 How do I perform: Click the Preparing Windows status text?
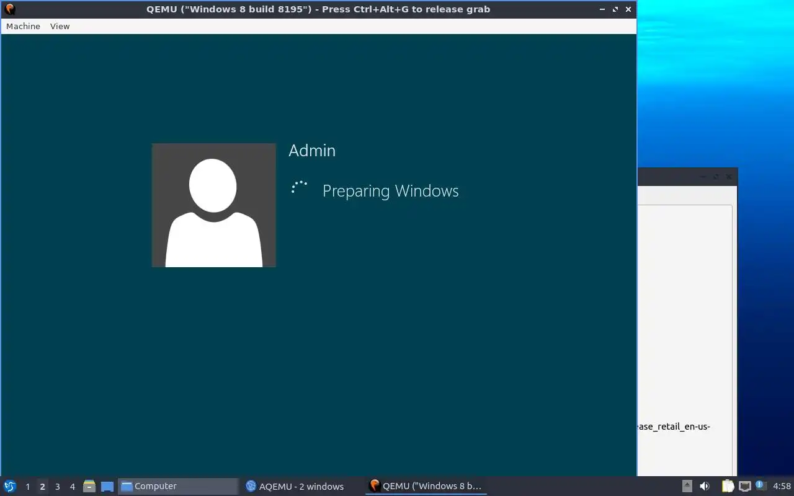click(390, 191)
